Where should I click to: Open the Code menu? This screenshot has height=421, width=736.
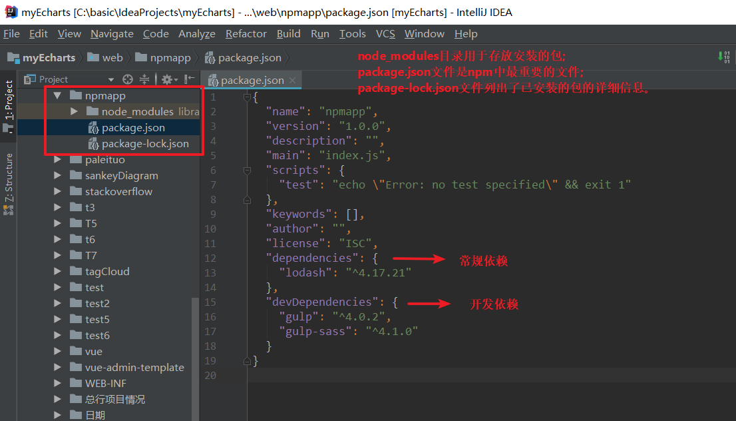pyautogui.click(x=156, y=34)
